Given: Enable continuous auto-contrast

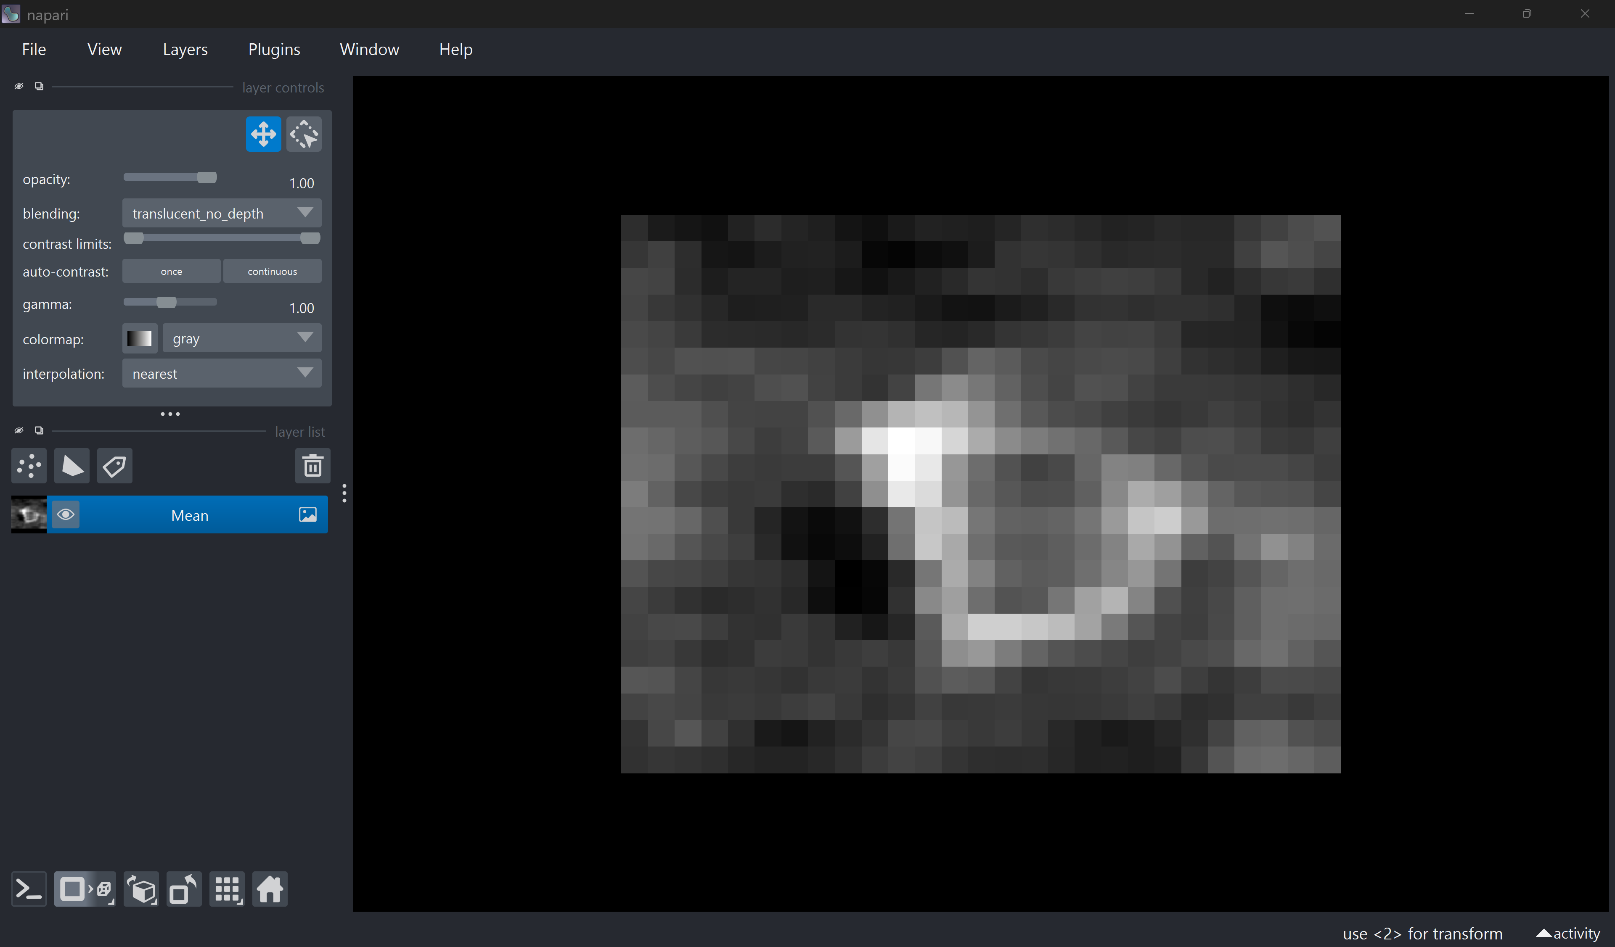Looking at the screenshot, I should (273, 272).
